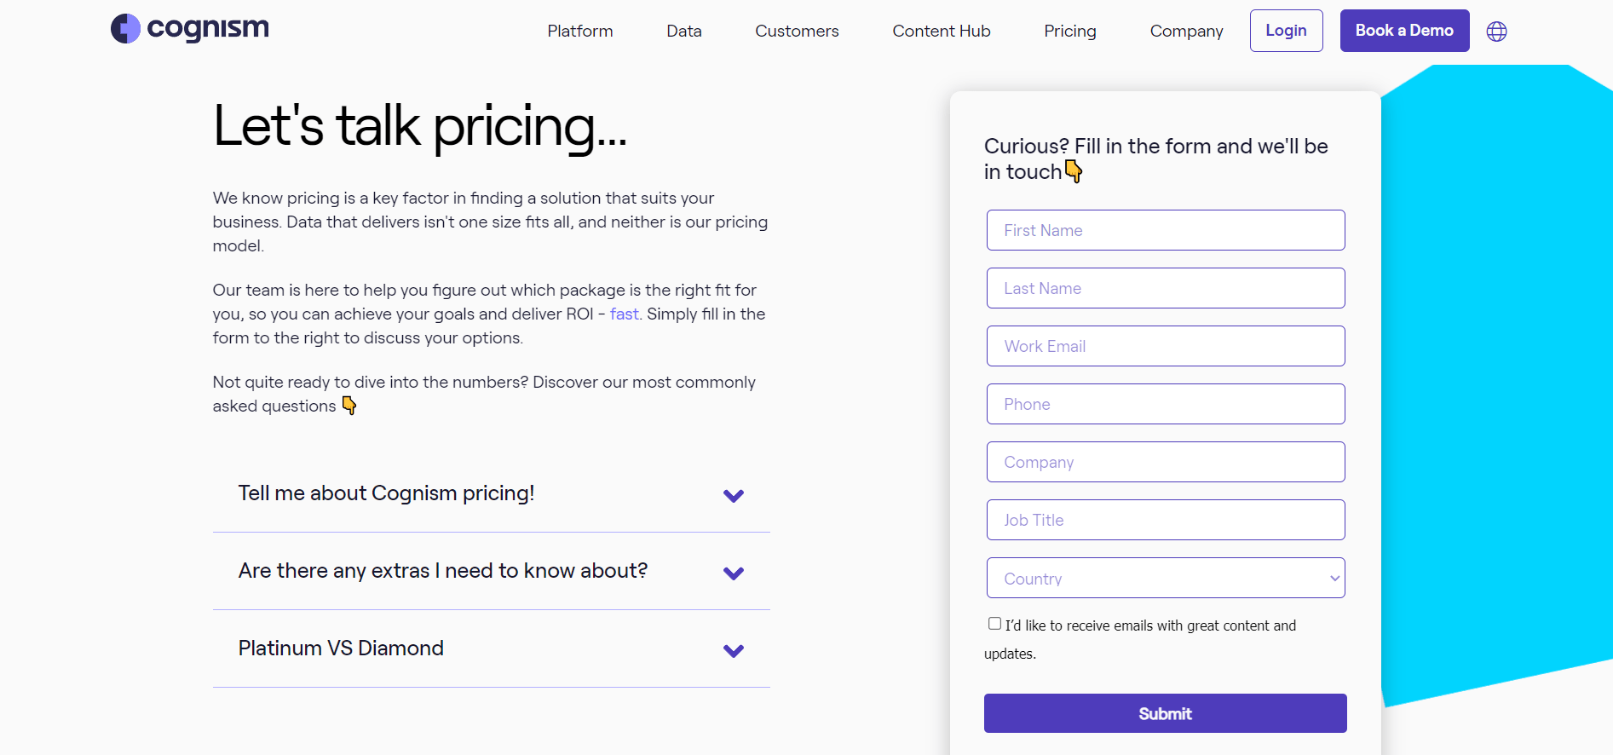Open the Country dropdown
Screen dimensions: 1613x755
pos(1165,579)
